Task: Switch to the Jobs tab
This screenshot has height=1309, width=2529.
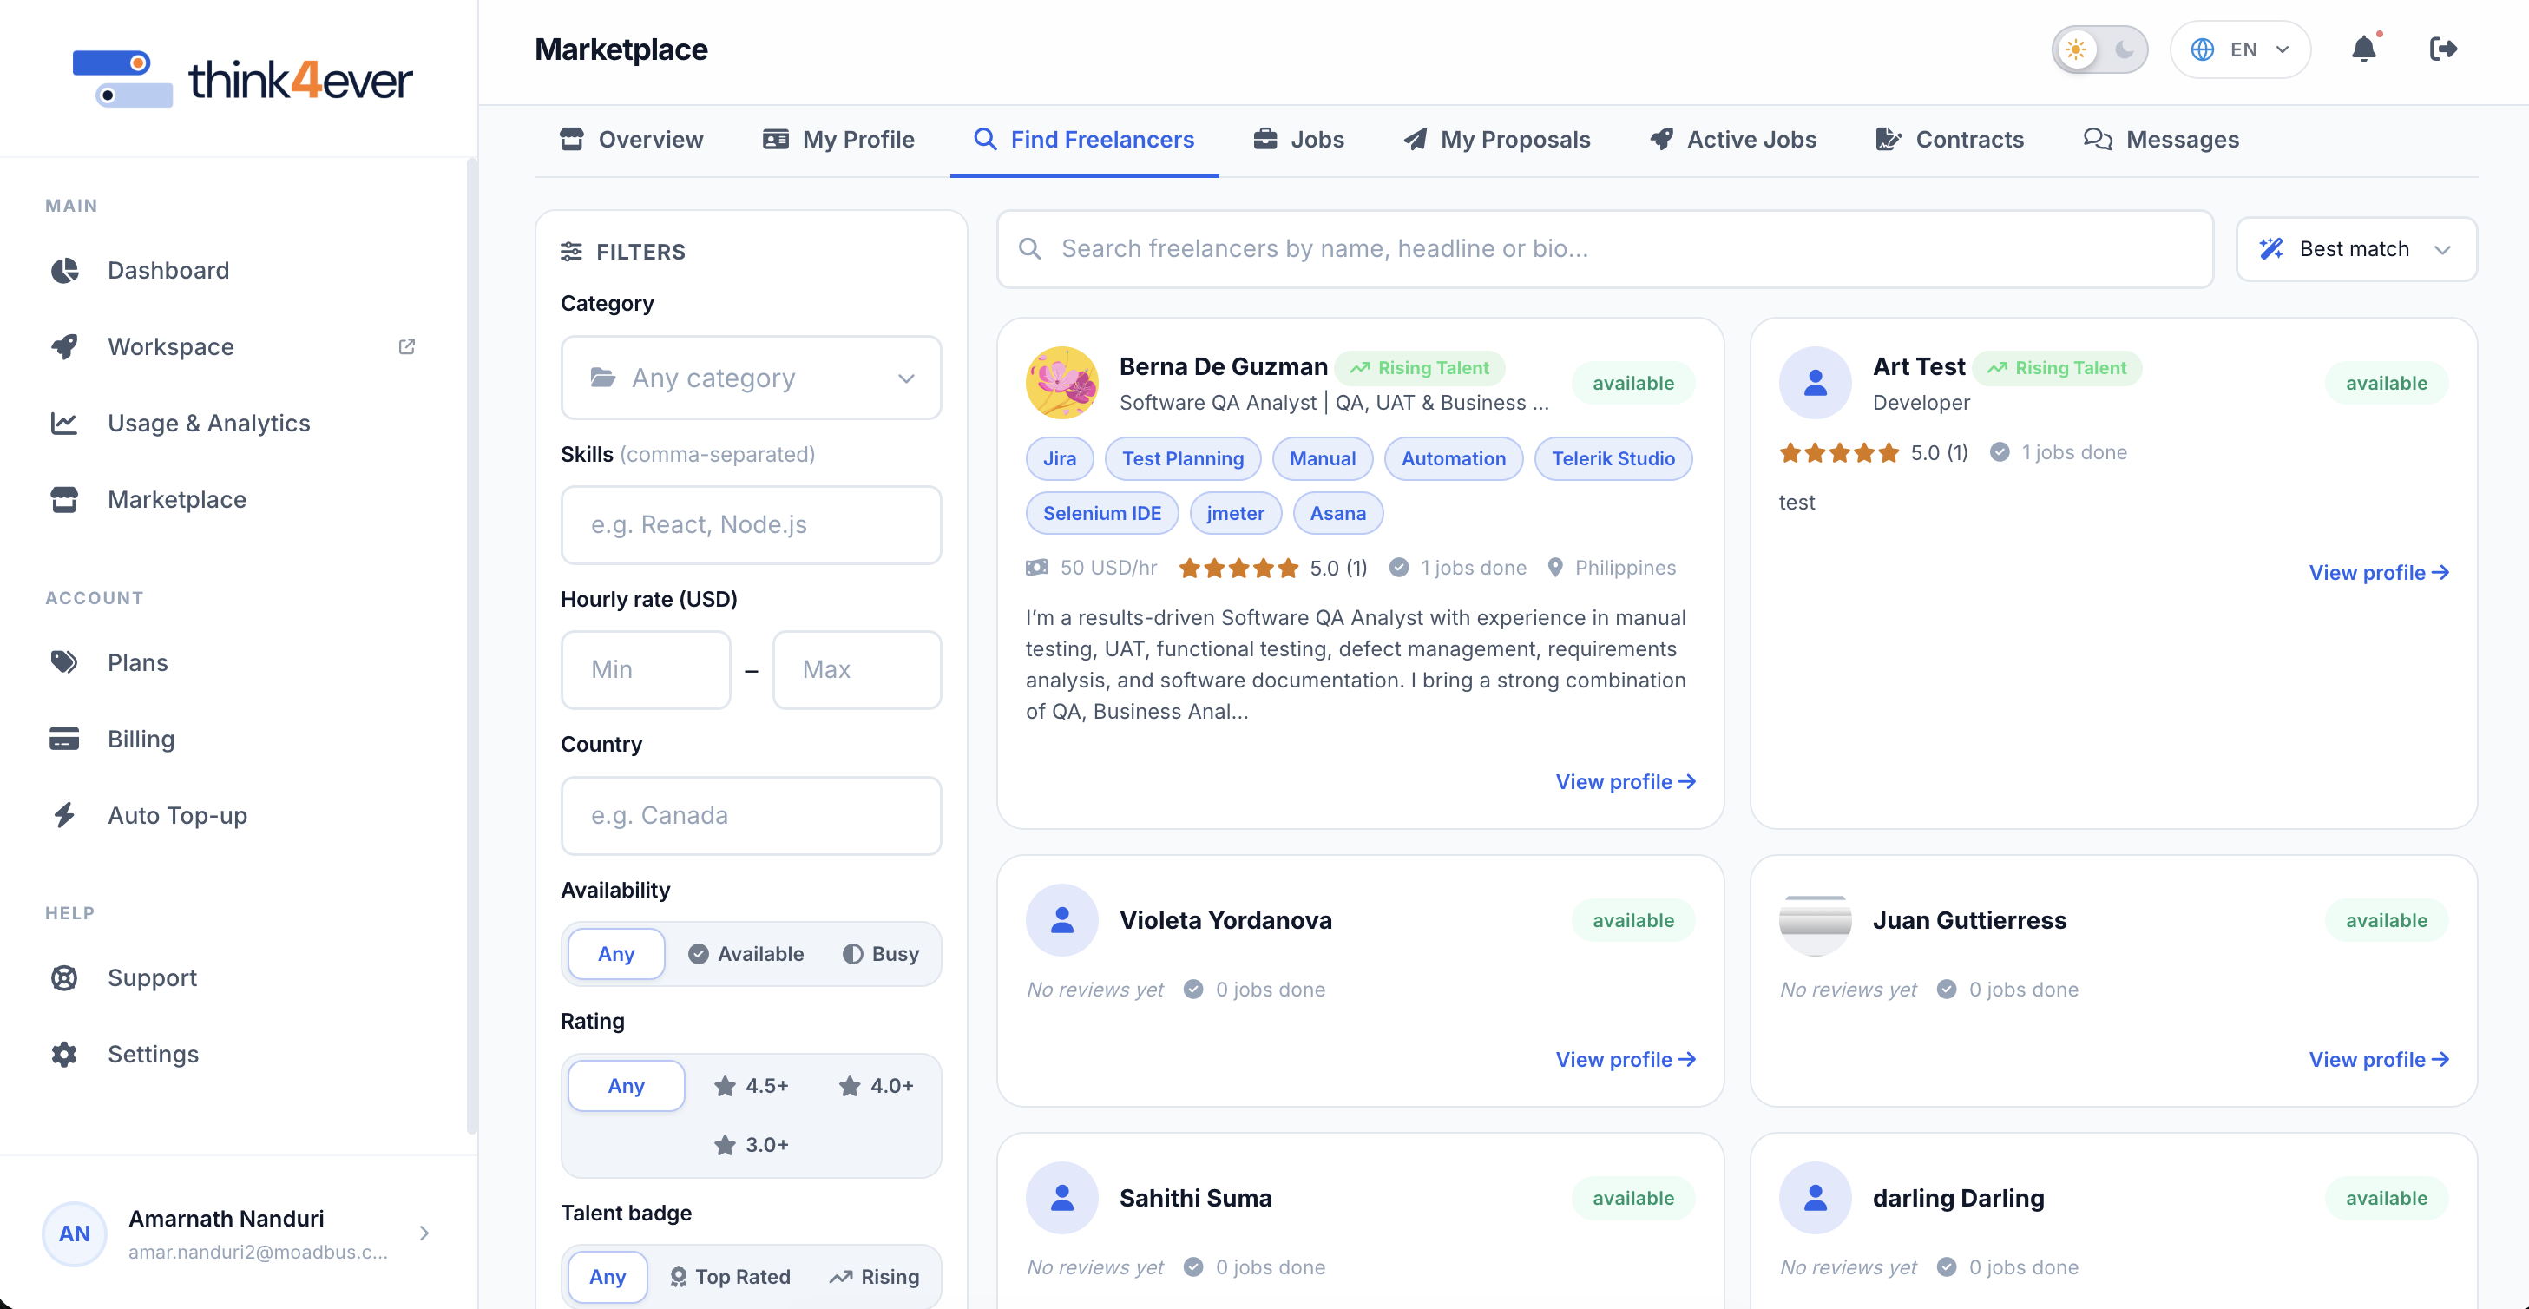Action: (x=1297, y=140)
